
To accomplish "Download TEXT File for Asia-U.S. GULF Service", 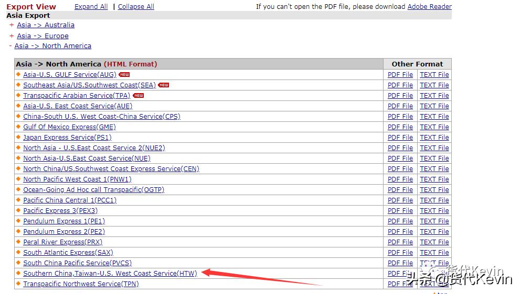I will coord(434,75).
